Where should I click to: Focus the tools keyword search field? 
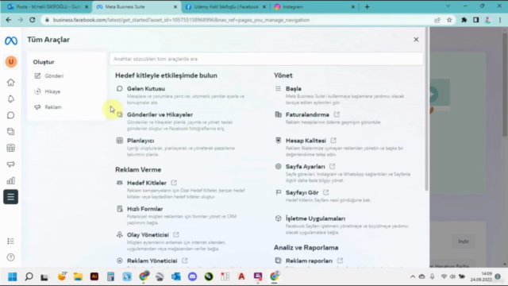[266, 59]
